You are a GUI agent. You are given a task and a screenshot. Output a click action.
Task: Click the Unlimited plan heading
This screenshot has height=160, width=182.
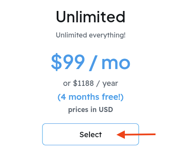90,17
